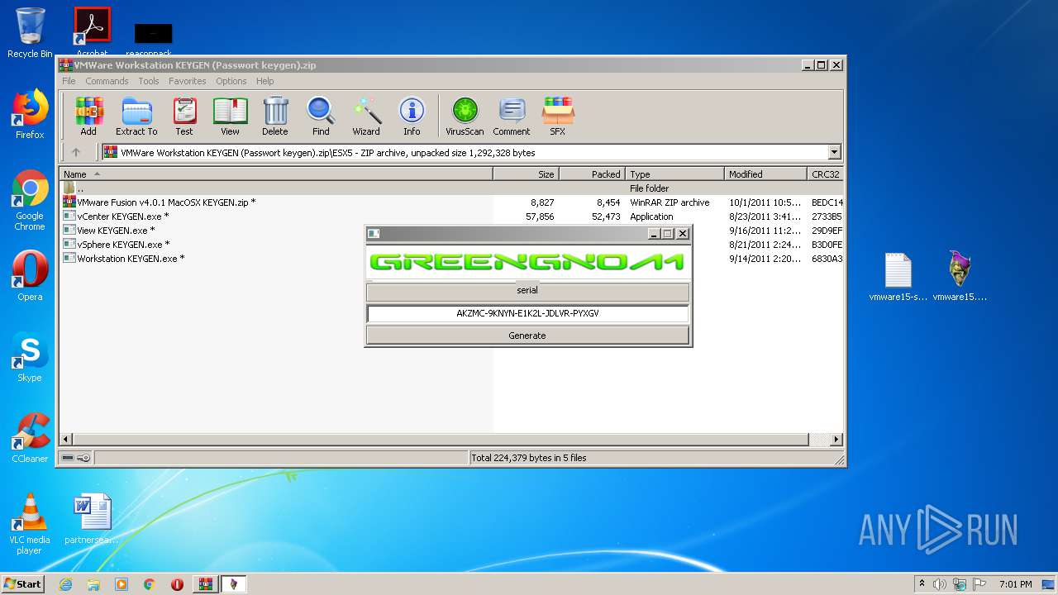The image size is (1058, 595).
Task: Click the 7:01 PM system clock
Action: 1015,584
